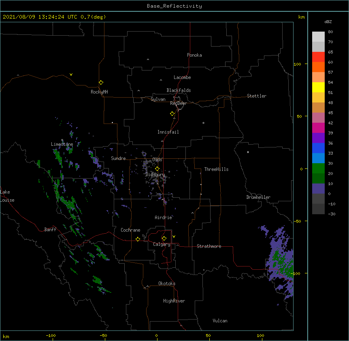The width and height of the screenshot is (349, 341).
Task: Click the yellow diamond marker above the Calgary label
Action: tap(164, 239)
